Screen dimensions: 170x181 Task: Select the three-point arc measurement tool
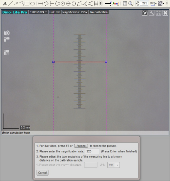coord(79,4)
